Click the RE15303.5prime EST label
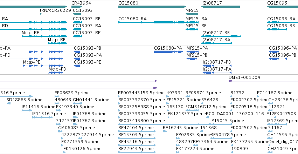This screenshot has width=298, height=154. coord(136,135)
